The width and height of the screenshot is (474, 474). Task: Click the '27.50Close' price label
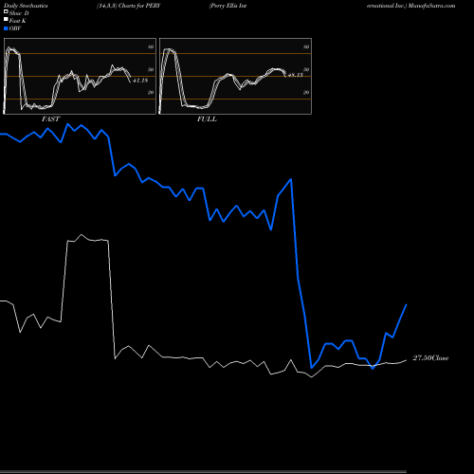coord(430,358)
